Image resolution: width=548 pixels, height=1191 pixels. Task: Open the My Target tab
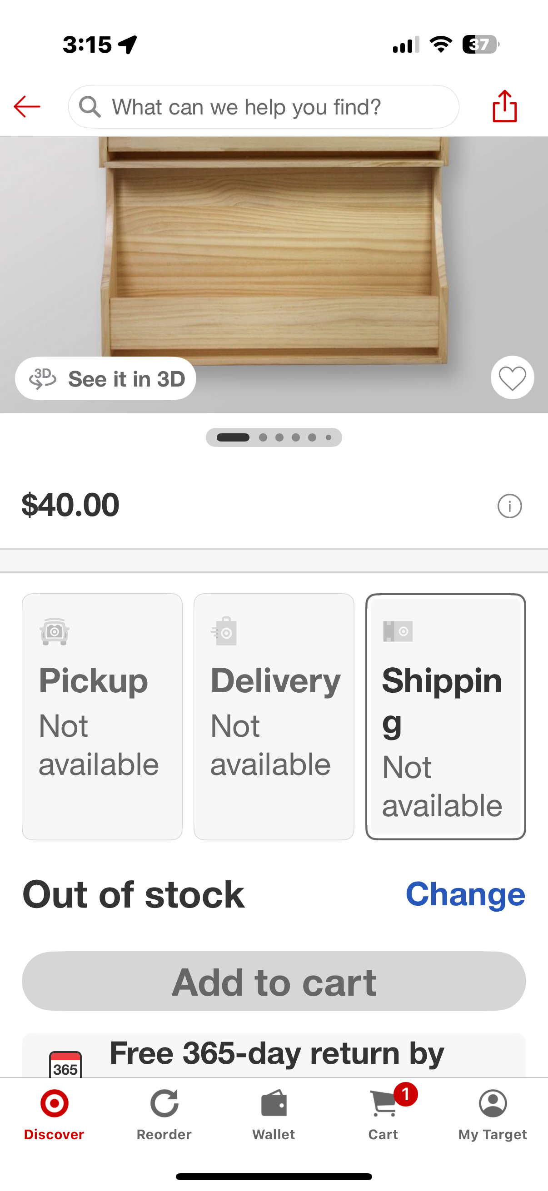coord(493,1114)
